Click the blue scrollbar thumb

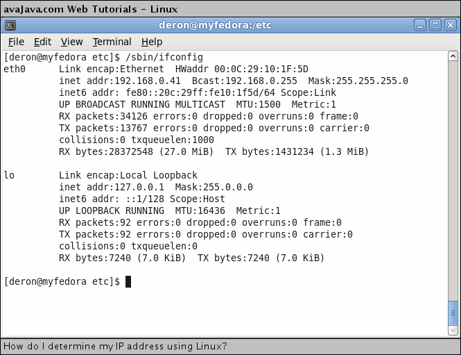tap(453, 313)
